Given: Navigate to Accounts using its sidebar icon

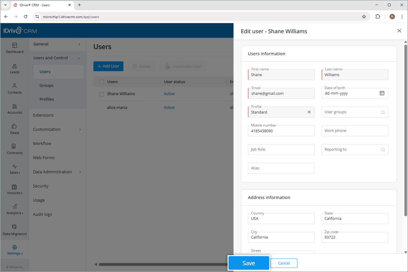Looking at the screenshot, I should point(15,109).
